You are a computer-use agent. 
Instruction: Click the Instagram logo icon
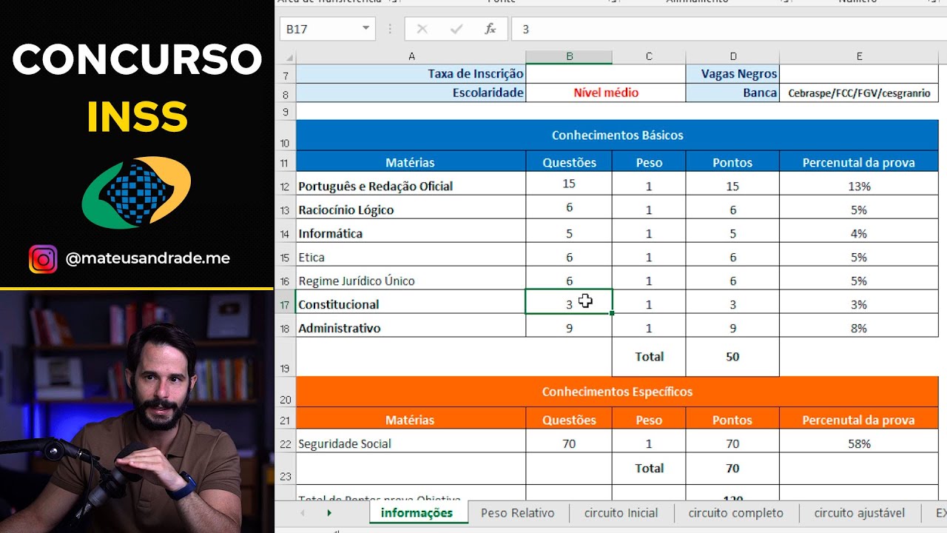43,259
